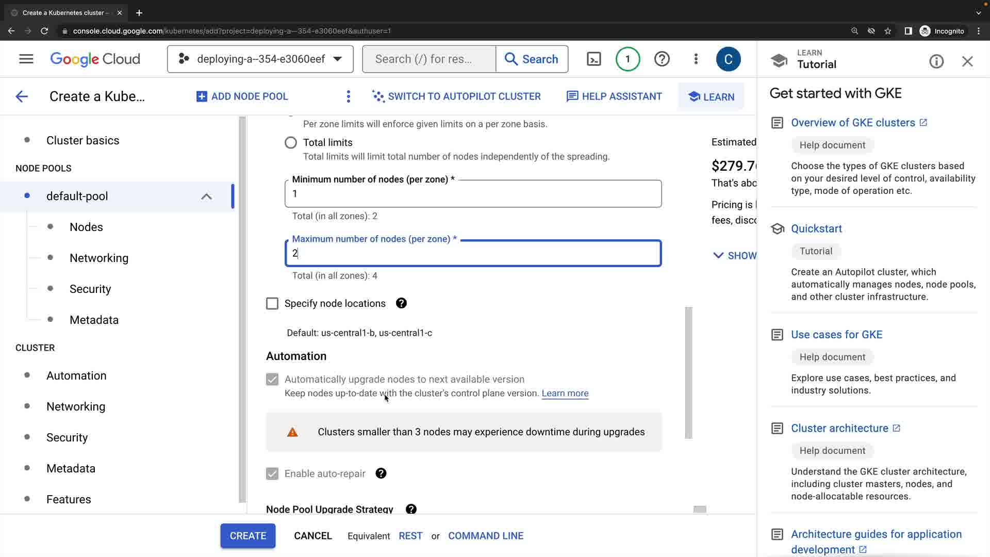Click the Minimum number of nodes field
The width and height of the screenshot is (990, 557).
(x=473, y=194)
